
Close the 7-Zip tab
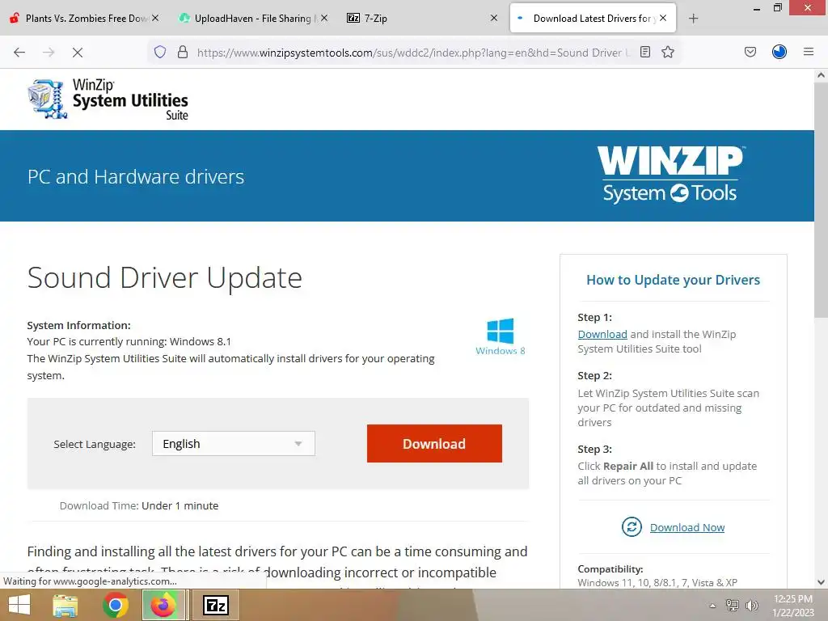coord(494,18)
